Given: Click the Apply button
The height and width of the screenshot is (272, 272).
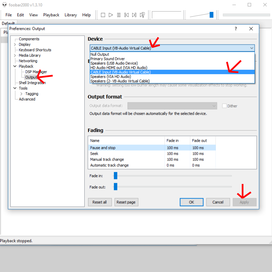Looking at the screenshot, I should [x=244, y=202].
